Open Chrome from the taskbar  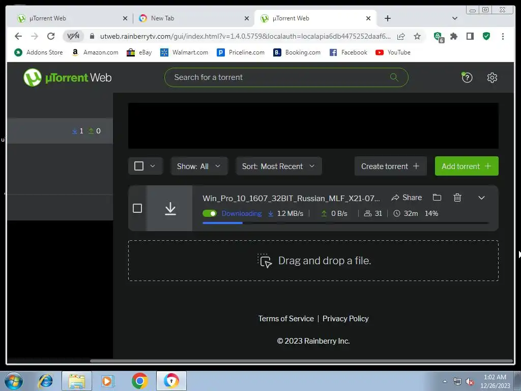pyautogui.click(x=139, y=381)
